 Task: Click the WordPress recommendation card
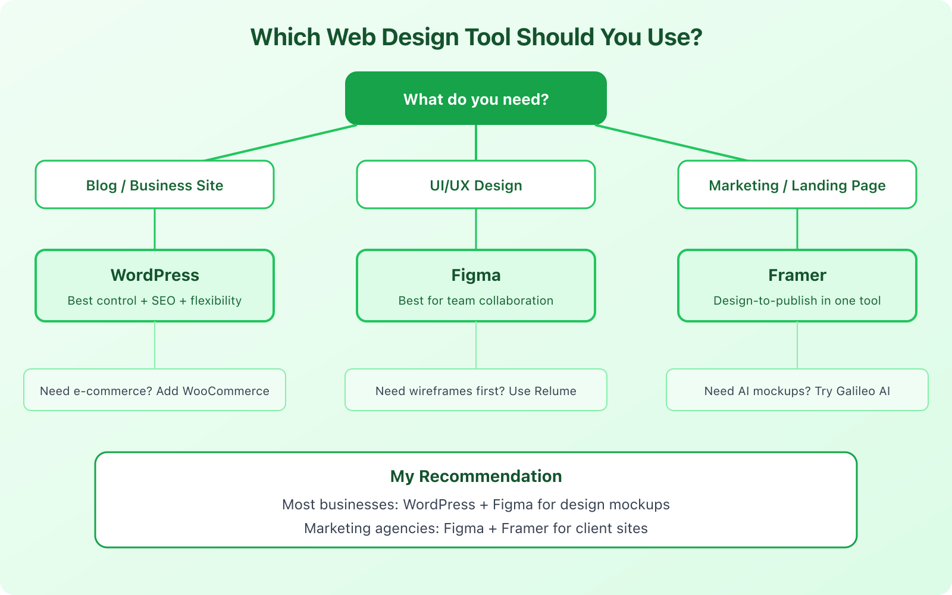pyautogui.click(x=155, y=286)
